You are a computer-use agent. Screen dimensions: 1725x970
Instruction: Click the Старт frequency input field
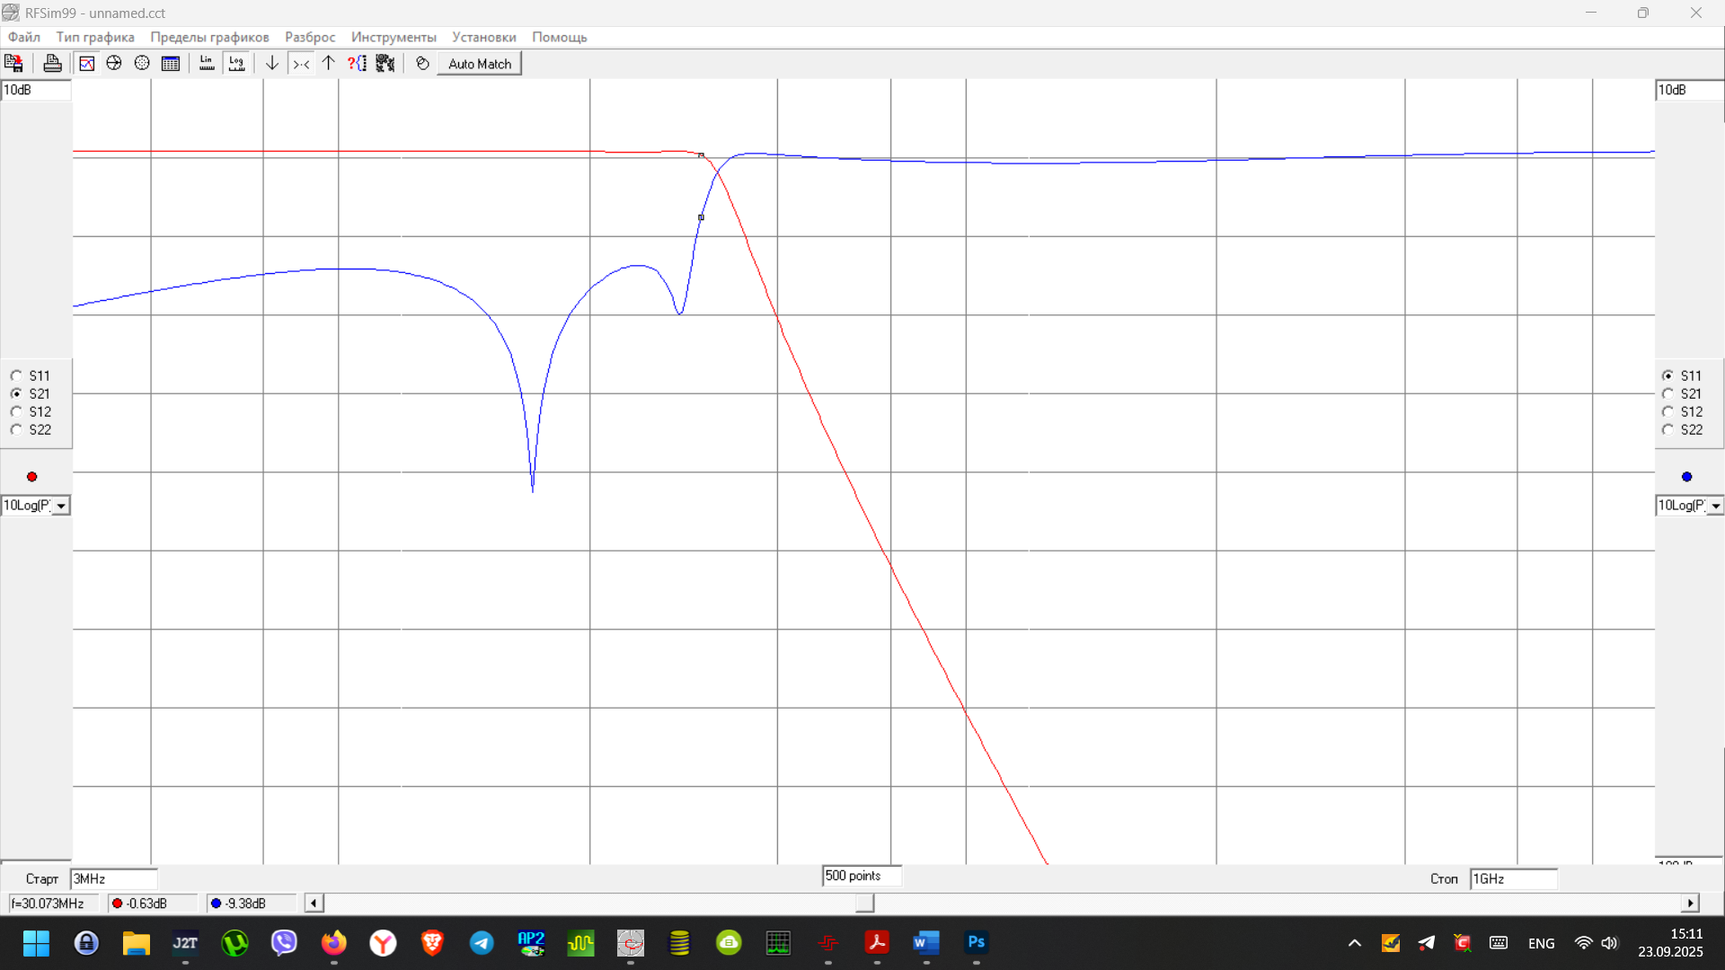113,878
